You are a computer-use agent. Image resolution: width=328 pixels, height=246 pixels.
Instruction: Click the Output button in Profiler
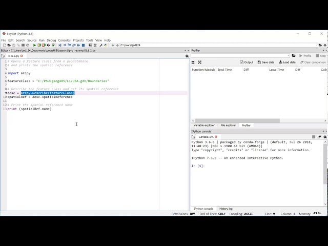247,63
